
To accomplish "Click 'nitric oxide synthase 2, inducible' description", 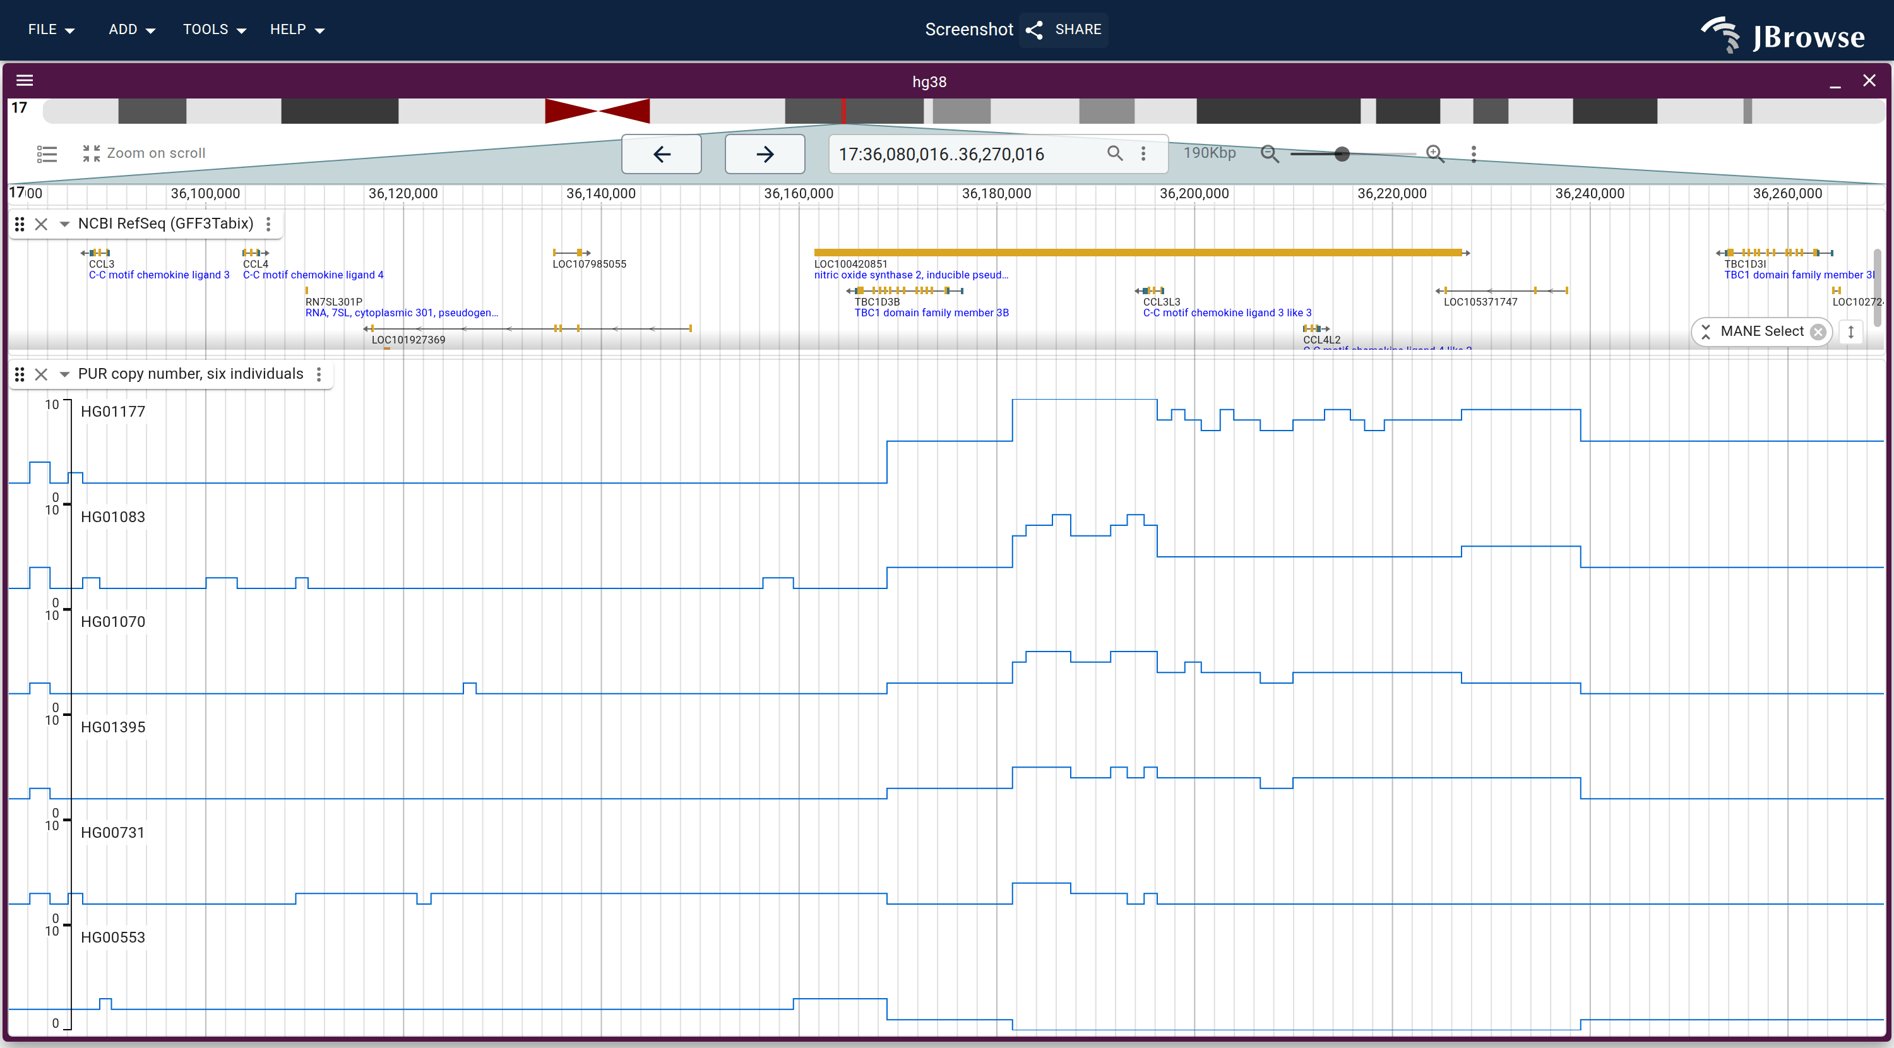I will 911,275.
